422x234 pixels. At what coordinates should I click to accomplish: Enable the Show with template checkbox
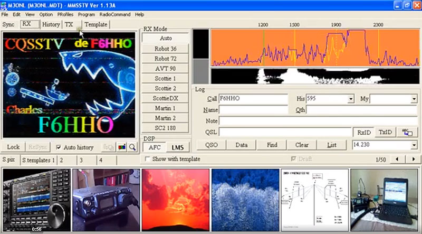point(148,159)
